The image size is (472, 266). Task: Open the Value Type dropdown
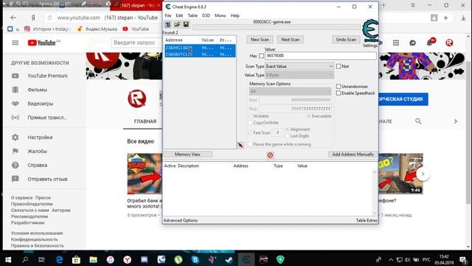299,75
